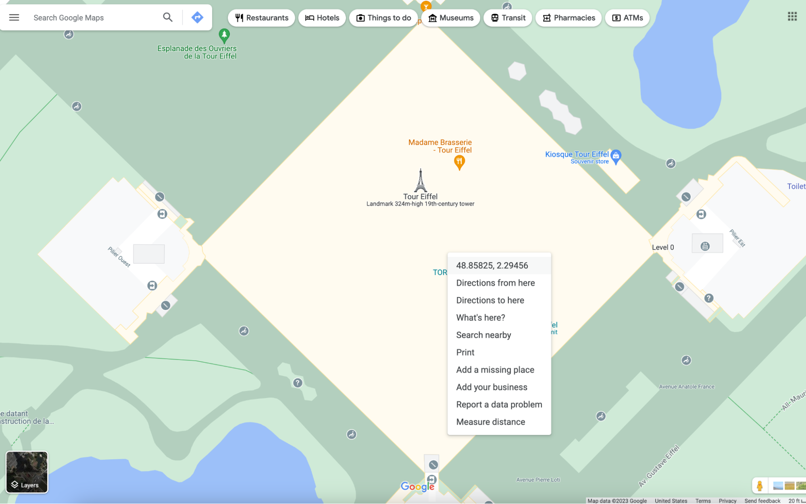Select Print from context menu
Image resolution: width=806 pixels, height=504 pixels.
(x=499, y=352)
